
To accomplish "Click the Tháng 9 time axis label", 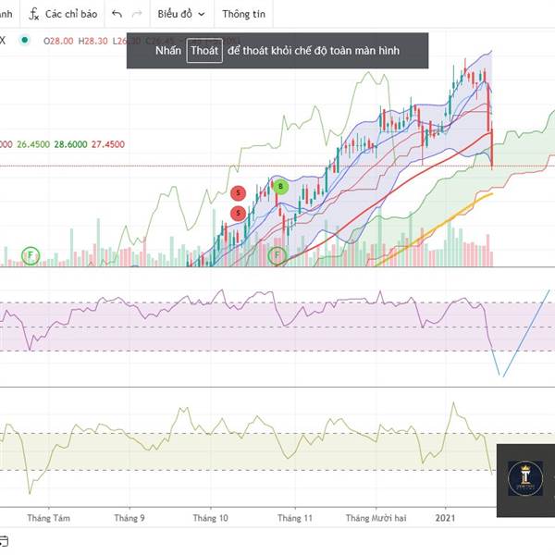I will (x=129, y=518).
